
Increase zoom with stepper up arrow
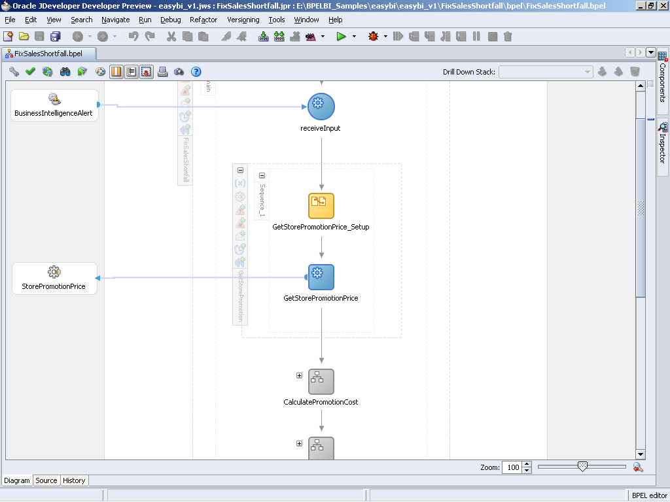click(527, 465)
